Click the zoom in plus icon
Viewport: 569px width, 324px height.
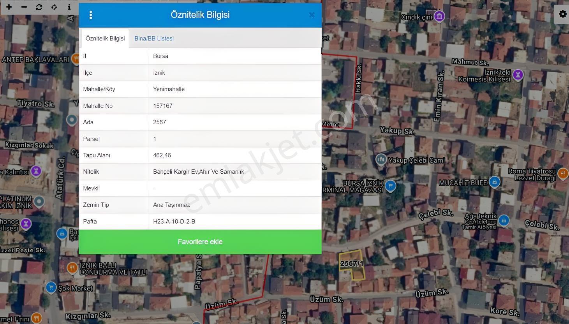pyautogui.click(x=9, y=7)
